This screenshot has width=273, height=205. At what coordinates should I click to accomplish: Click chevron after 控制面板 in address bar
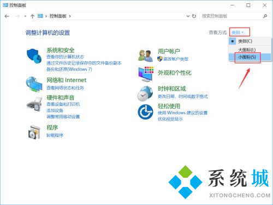point(70,16)
